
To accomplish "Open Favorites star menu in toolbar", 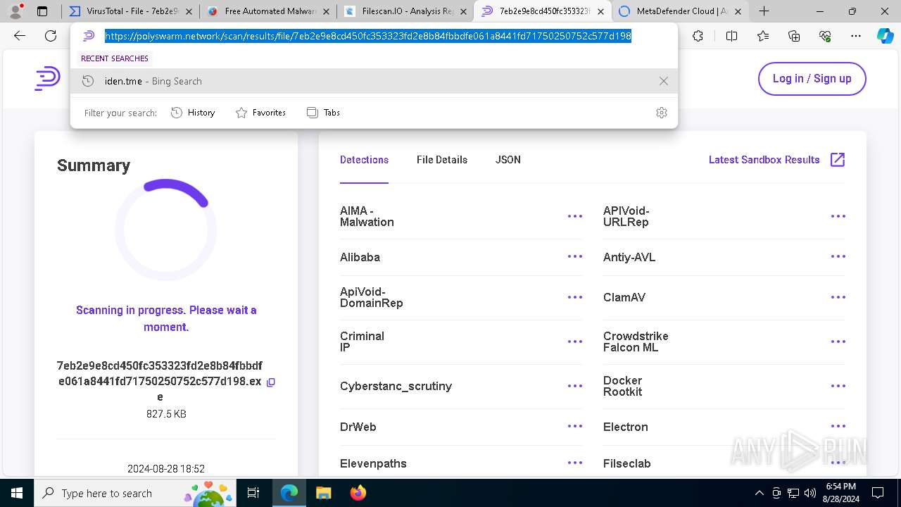I will point(763,36).
